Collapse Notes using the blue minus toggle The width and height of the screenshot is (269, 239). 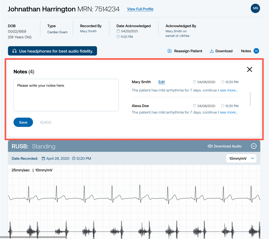(256, 51)
